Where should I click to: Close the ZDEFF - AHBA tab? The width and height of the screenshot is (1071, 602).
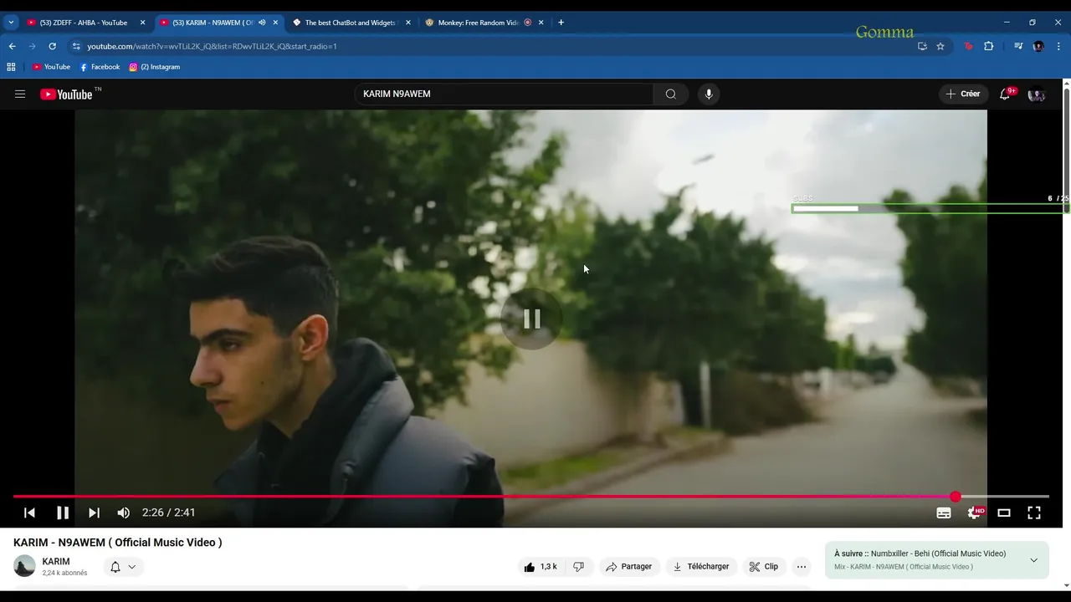(142, 23)
